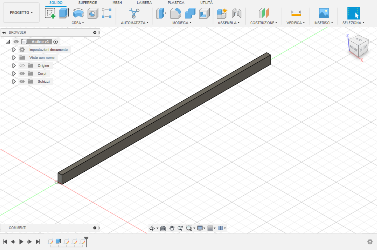This screenshot has height=250, width=377.
Task: Click the Joint tool icon
Action: pos(236,13)
